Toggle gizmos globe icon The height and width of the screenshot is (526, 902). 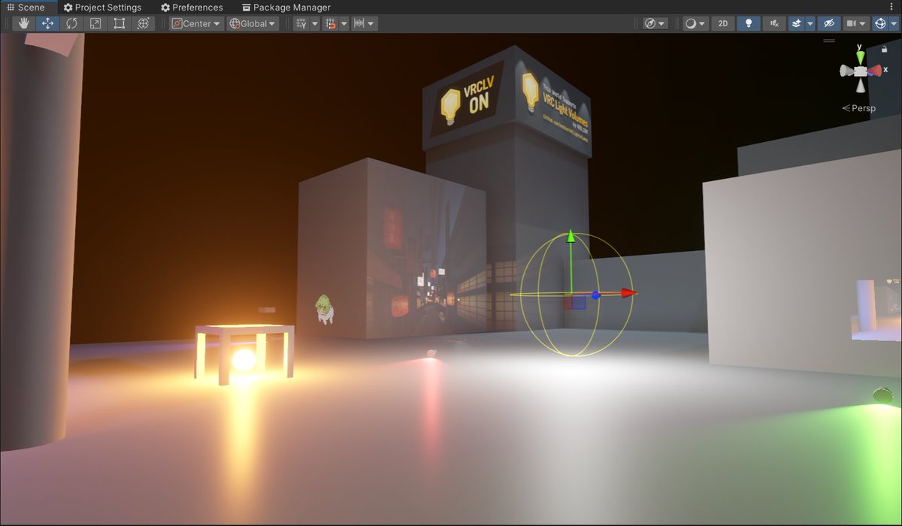tap(880, 23)
